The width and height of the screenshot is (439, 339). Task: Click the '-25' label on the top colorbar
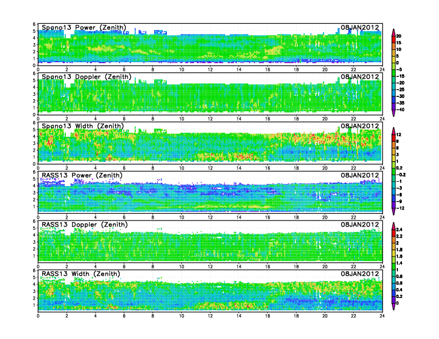click(400, 90)
